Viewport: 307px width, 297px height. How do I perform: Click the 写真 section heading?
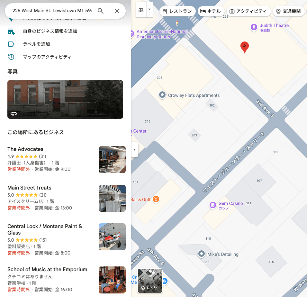click(13, 71)
